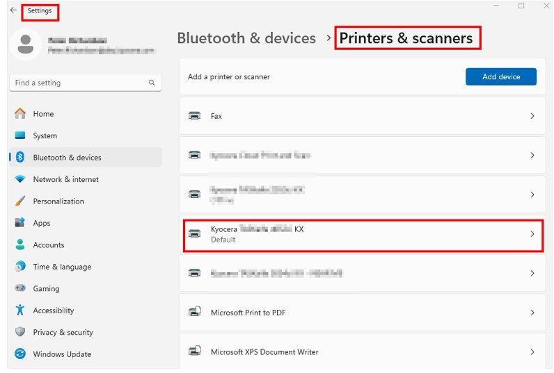
Task: Click the Accounts person icon
Action: [x=20, y=244]
